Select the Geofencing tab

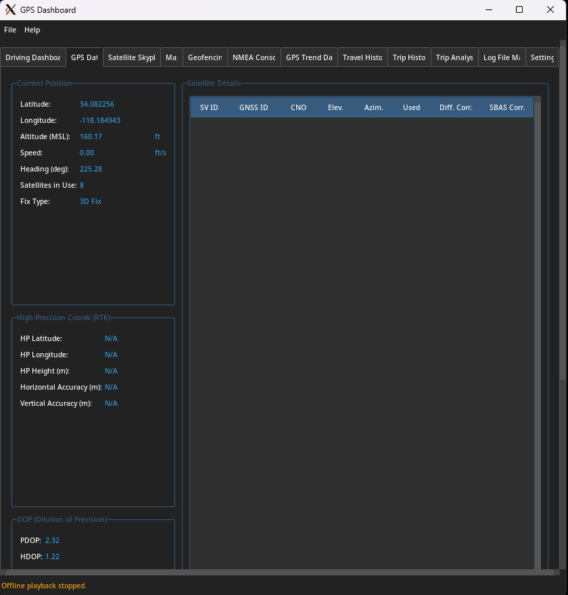tap(204, 57)
